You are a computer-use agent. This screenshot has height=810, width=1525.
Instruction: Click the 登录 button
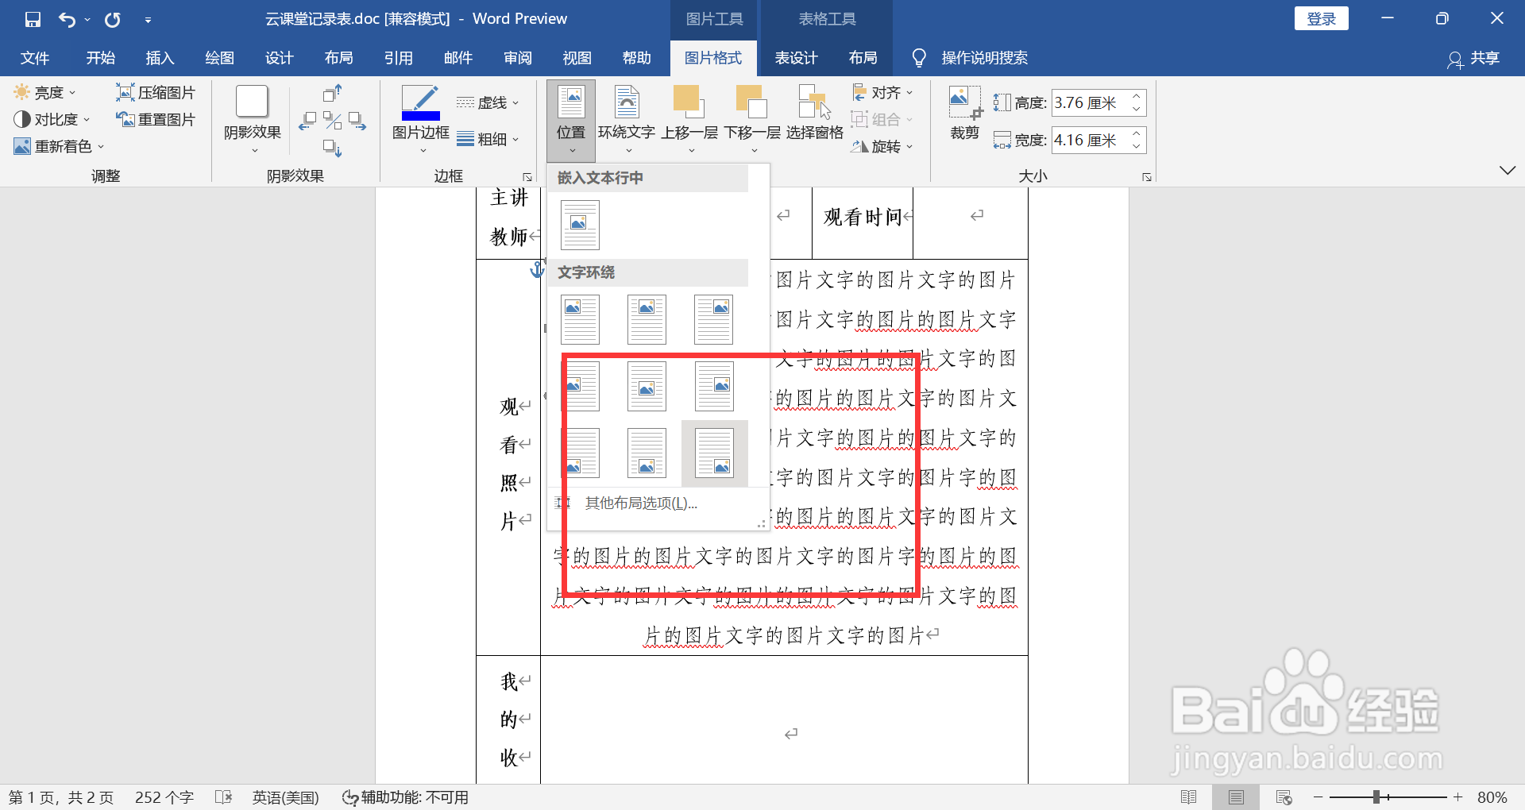pos(1320,17)
